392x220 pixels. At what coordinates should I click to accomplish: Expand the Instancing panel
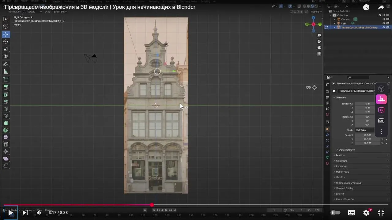(341, 166)
